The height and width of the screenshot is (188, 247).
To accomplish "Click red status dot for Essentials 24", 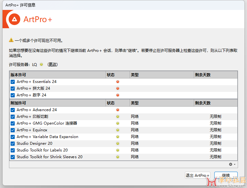I will [x=118, y=82].
